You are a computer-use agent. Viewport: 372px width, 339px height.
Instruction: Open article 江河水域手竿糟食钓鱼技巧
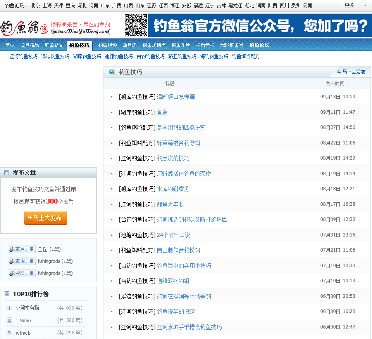click(x=189, y=327)
